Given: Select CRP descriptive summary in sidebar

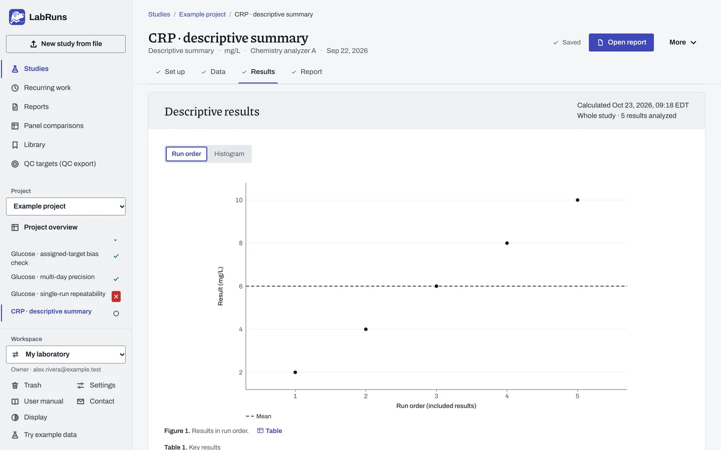Looking at the screenshot, I should (51, 311).
